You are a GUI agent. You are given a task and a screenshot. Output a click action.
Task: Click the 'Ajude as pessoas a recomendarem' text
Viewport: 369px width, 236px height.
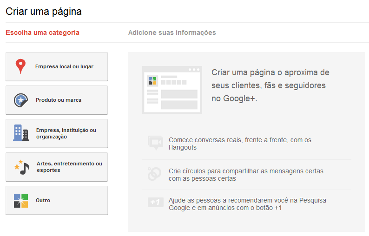(x=247, y=204)
